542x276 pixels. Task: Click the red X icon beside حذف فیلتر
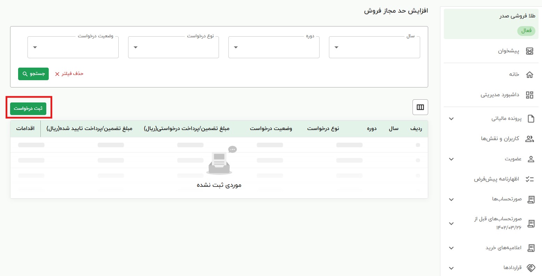click(x=57, y=74)
